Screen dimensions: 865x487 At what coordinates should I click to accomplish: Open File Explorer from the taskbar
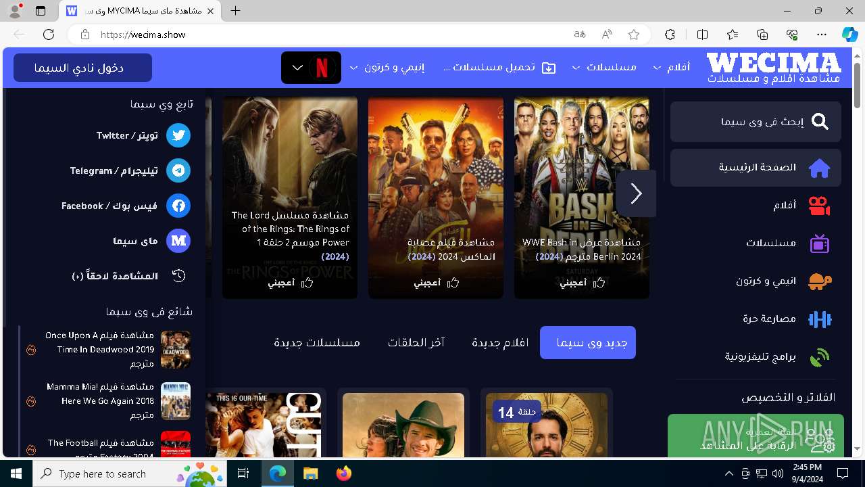coord(310,473)
